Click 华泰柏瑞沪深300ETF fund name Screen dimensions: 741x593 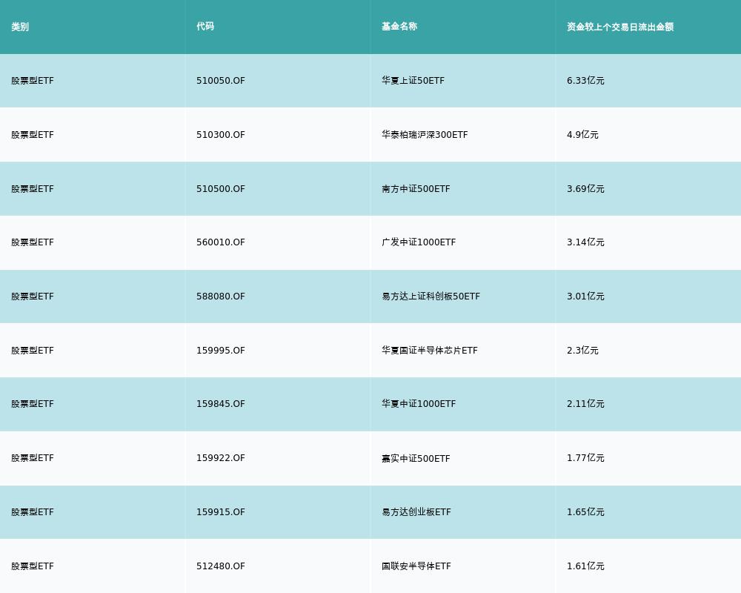425,135
